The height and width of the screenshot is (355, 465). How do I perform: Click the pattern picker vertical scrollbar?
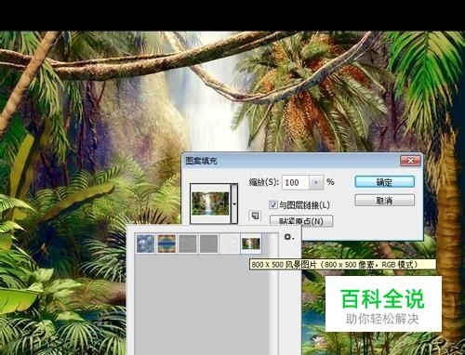pyautogui.click(x=274, y=295)
